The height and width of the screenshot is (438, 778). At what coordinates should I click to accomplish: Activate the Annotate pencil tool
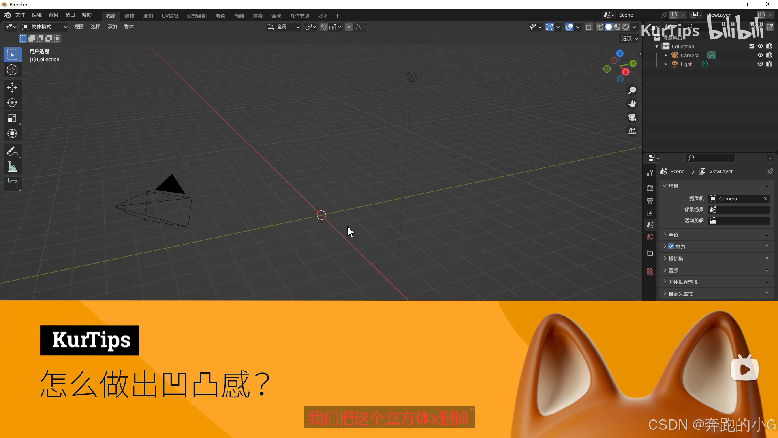click(12, 151)
